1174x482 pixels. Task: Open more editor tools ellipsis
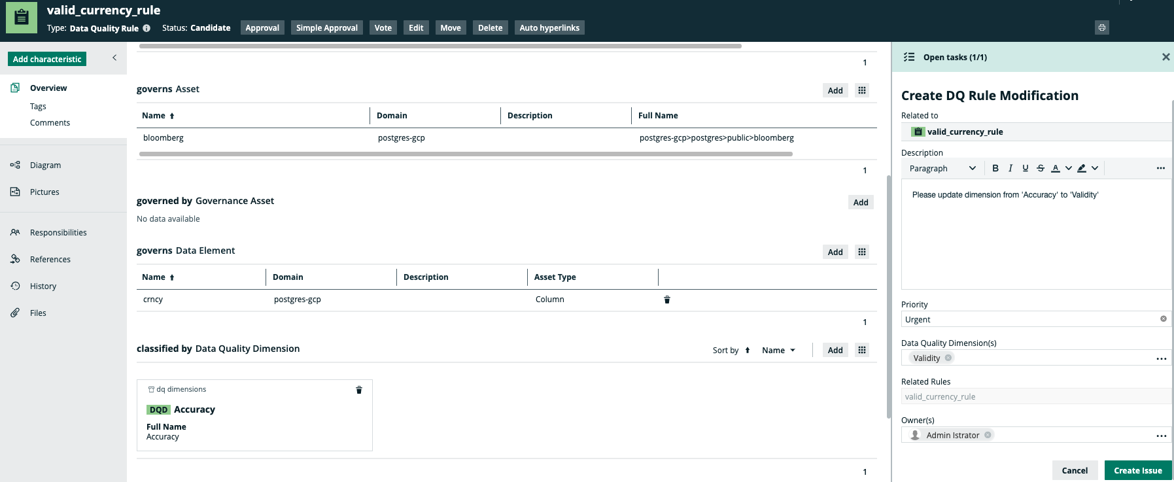tap(1160, 168)
